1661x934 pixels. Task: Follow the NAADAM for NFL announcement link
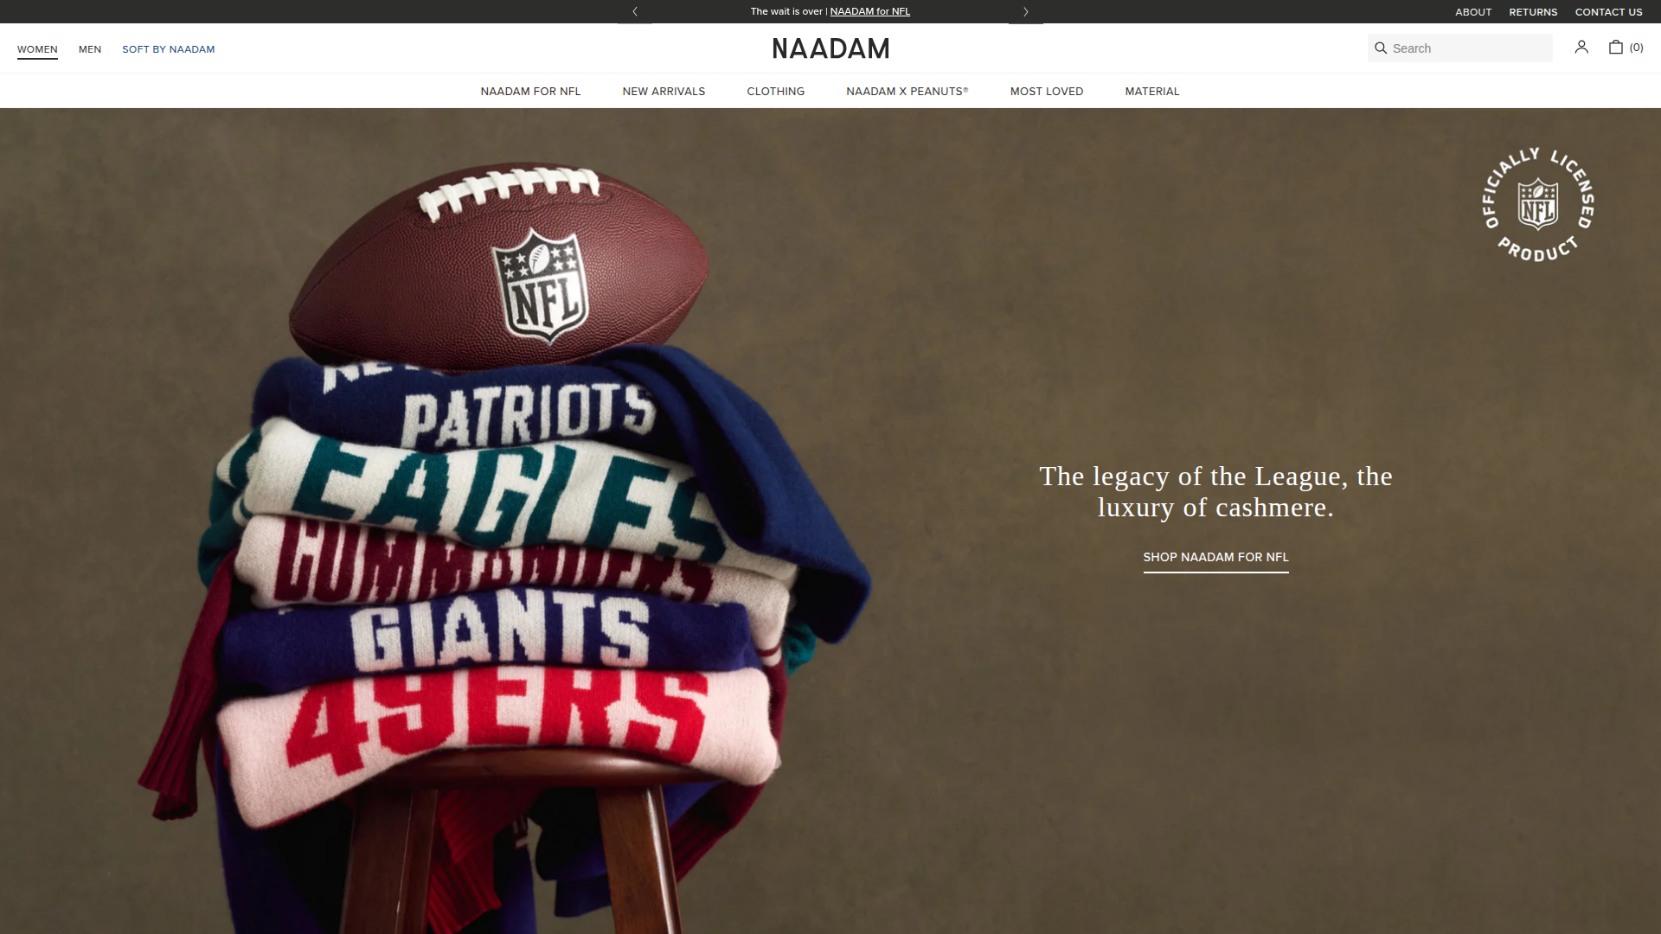point(869,11)
